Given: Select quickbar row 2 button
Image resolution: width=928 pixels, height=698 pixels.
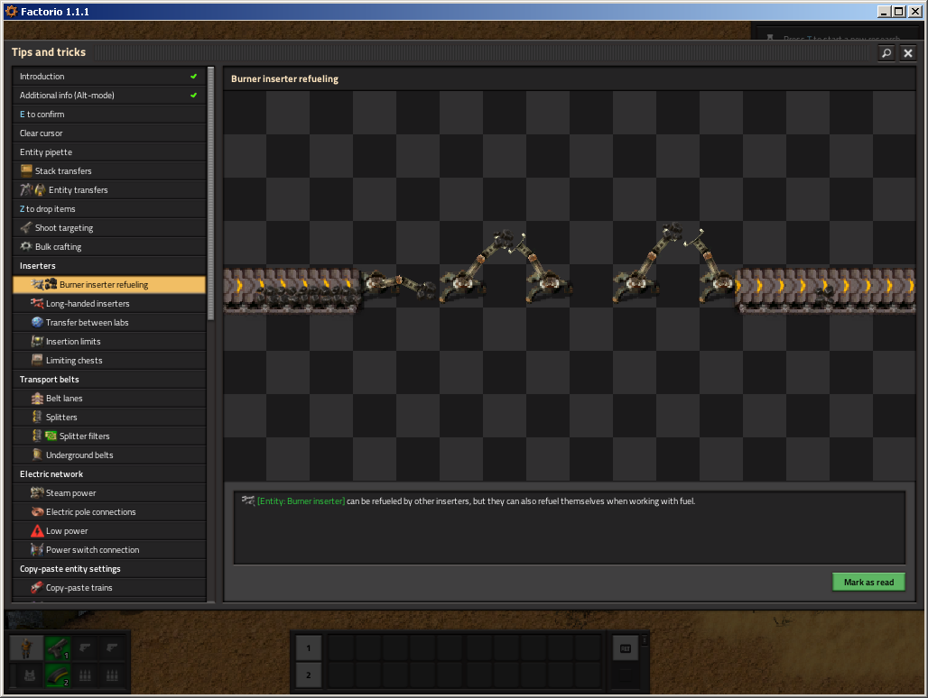Looking at the screenshot, I should pyautogui.click(x=309, y=675).
